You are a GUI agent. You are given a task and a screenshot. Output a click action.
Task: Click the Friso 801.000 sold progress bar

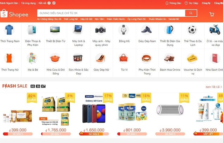[x=132, y=134]
